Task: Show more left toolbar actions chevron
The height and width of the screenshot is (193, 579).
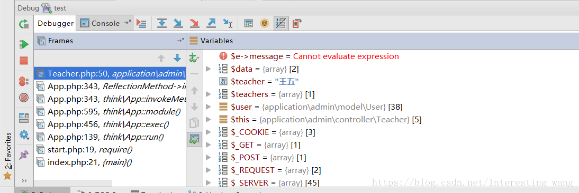Action: click(24, 180)
